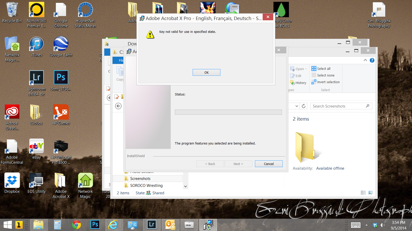Open Adobe FormsCentral shortcut
412x231 pixels.
click(12, 151)
